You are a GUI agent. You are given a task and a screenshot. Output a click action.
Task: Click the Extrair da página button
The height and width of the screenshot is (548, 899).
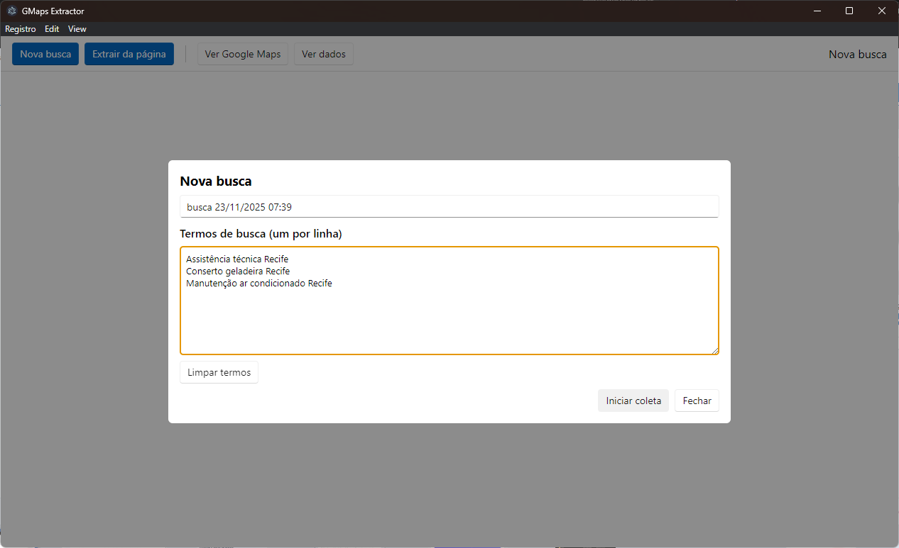click(129, 54)
